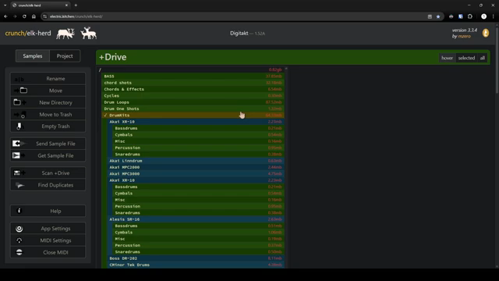The height and width of the screenshot is (281, 499).
Task: Reload the page with the browser refresh icon
Action: pos(24,16)
